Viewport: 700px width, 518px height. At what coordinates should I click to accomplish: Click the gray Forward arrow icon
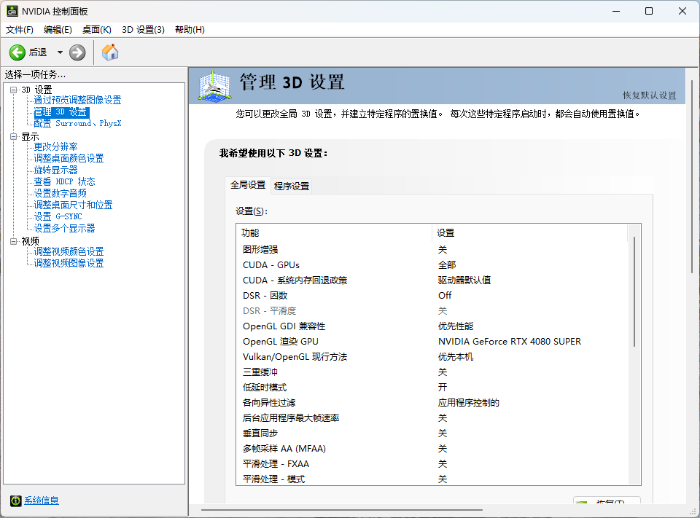tap(76, 52)
